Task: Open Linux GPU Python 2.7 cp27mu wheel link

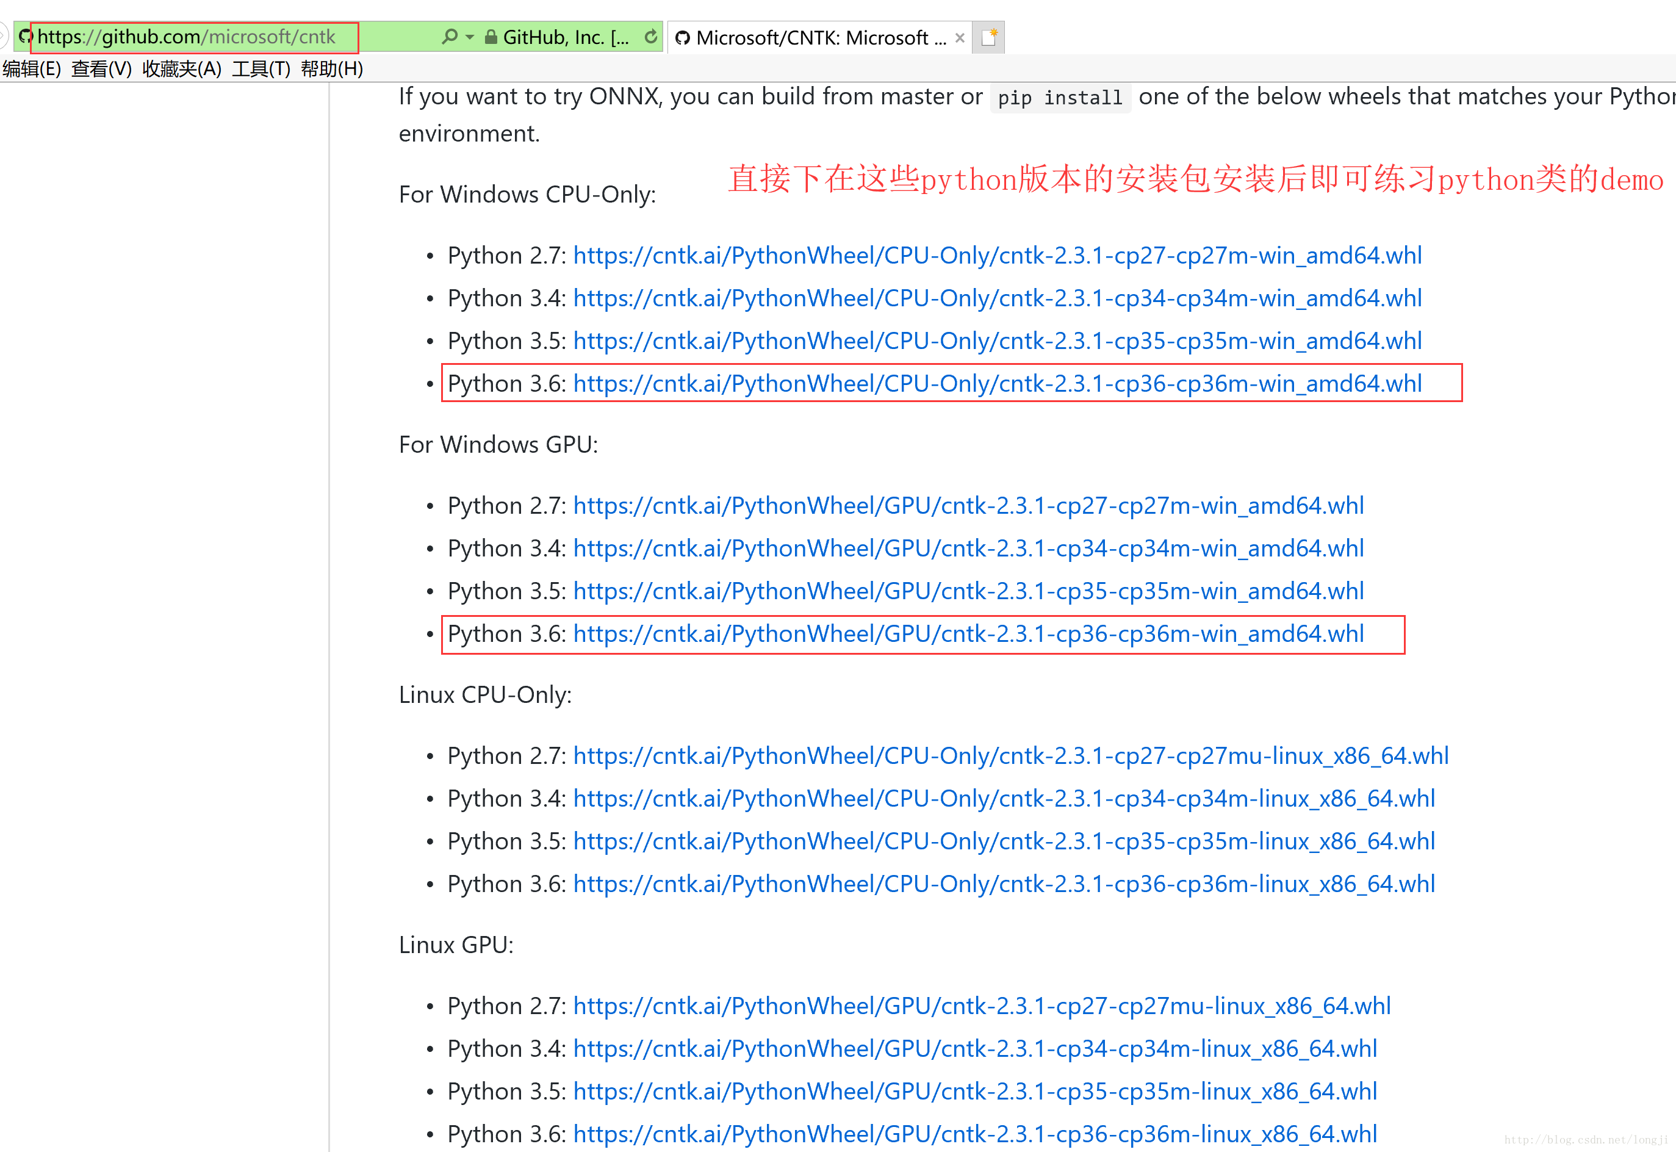Action: pos(982,1006)
